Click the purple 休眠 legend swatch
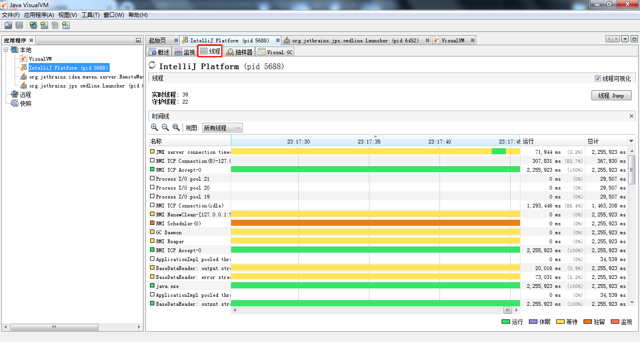The height and width of the screenshot is (342, 640). point(533,322)
